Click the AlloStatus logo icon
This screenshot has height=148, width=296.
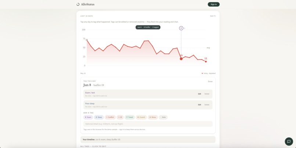tap(78, 4)
